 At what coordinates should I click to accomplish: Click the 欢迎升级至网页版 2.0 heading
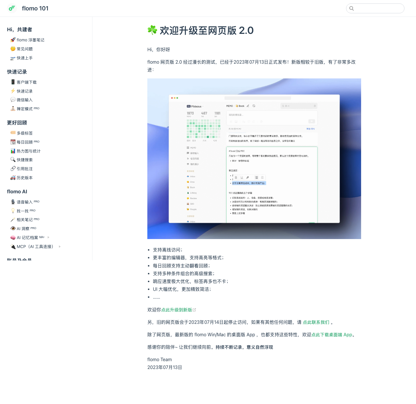tap(200, 30)
